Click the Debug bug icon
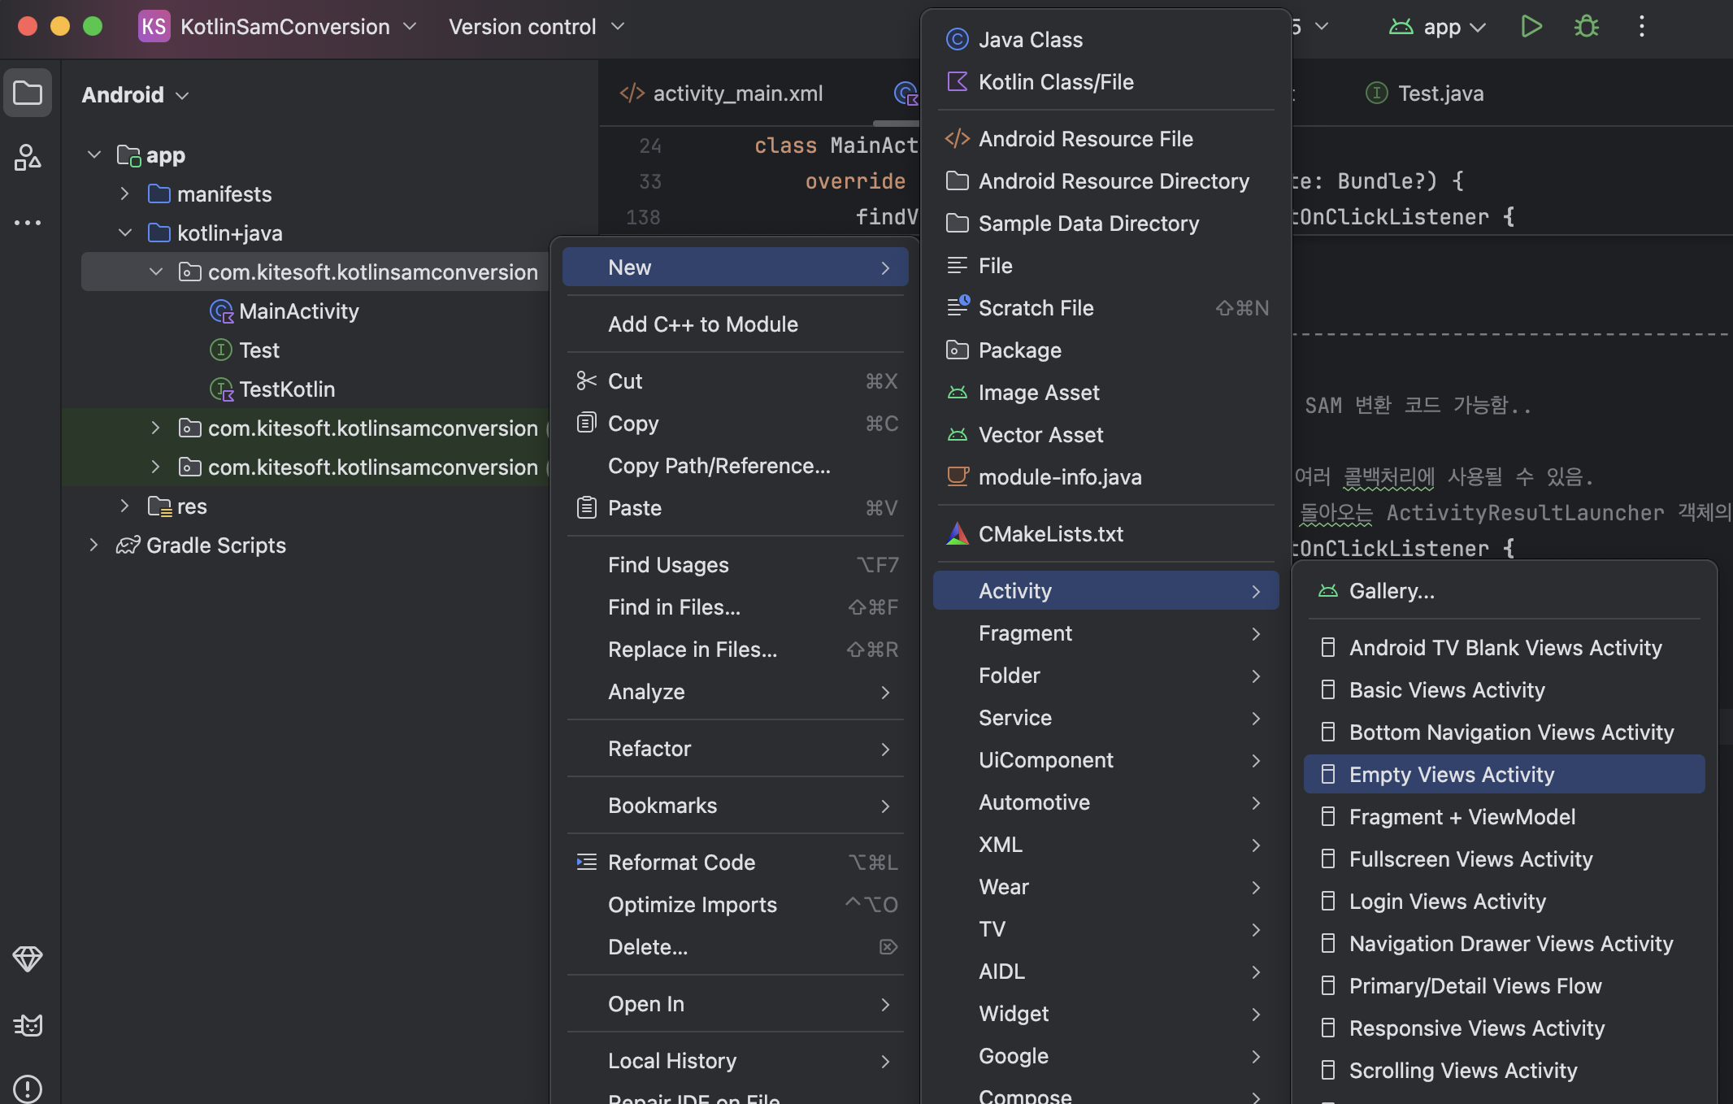The image size is (1733, 1104). 1586,27
